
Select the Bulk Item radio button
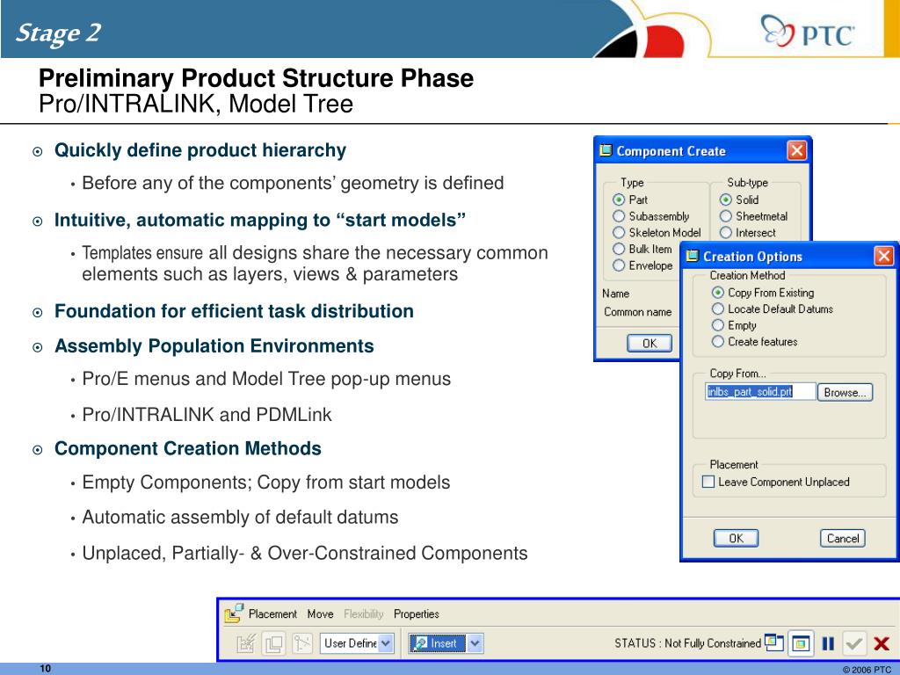tap(619, 249)
